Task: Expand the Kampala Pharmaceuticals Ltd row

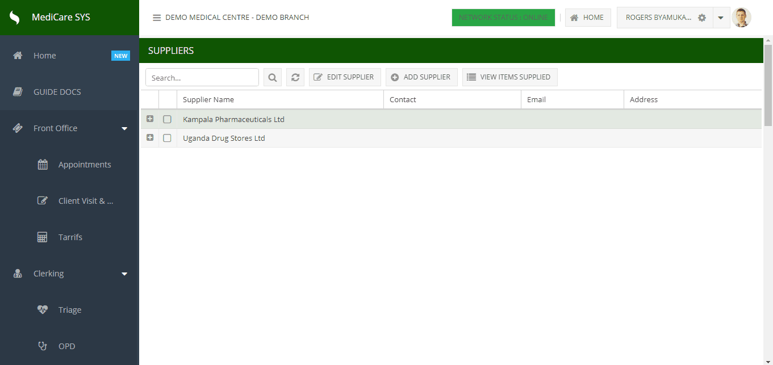Action: [x=150, y=119]
